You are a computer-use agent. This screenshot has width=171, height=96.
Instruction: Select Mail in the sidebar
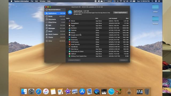[x=55, y=25]
